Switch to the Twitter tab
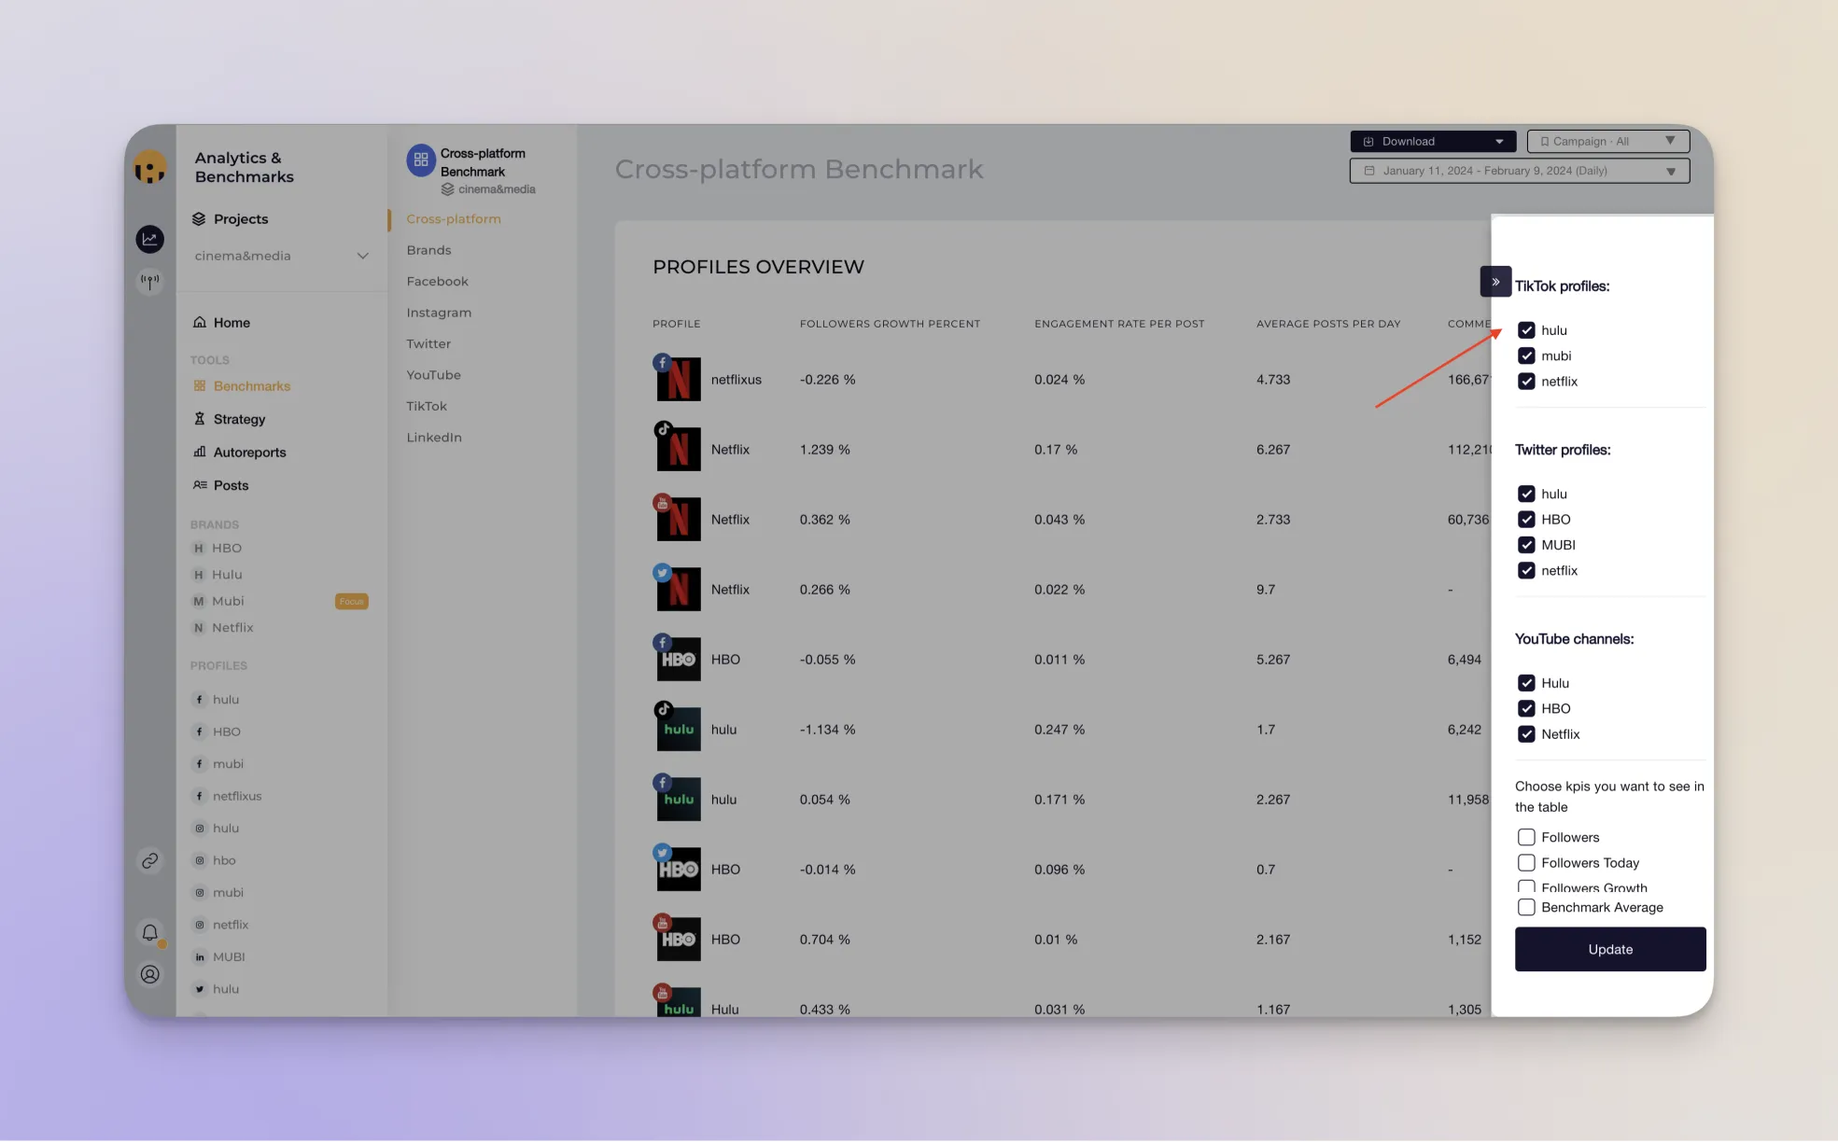 click(428, 343)
